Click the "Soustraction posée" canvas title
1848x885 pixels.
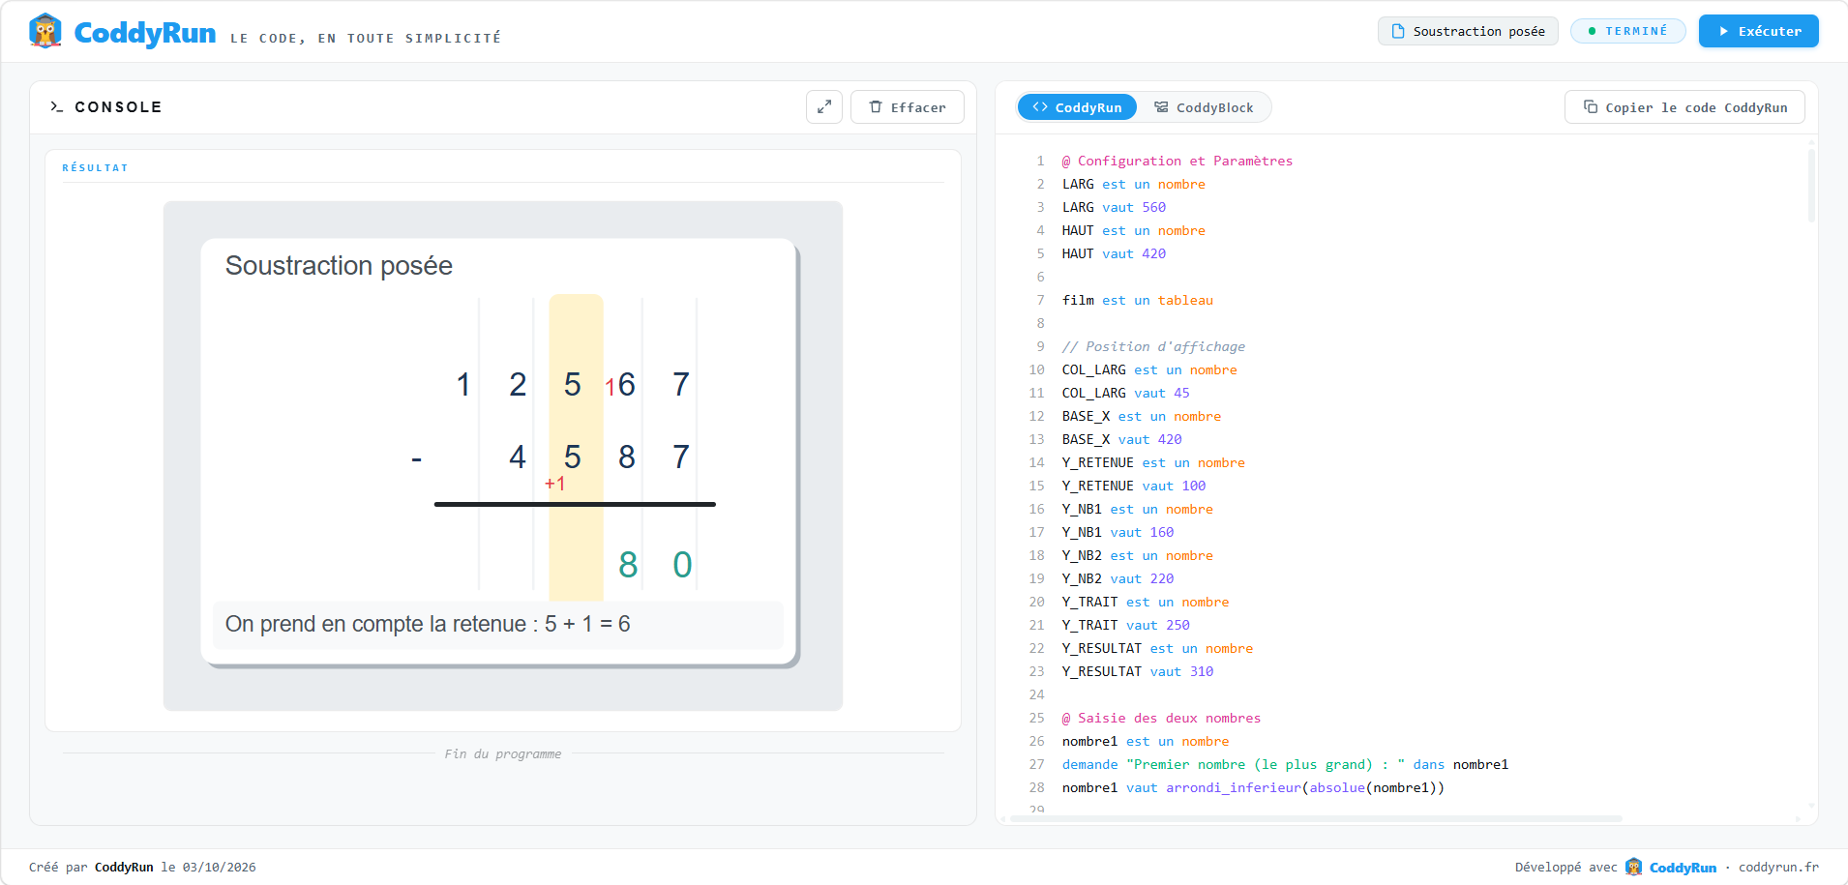[x=339, y=266]
